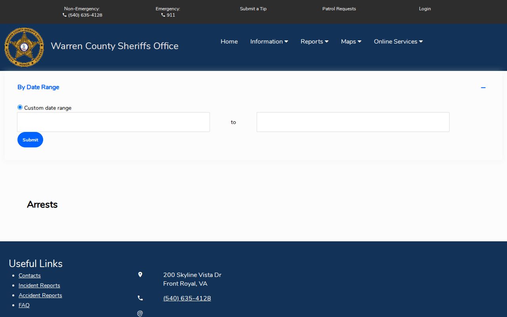
Task: Open the Online Services dropdown
Action: pyautogui.click(x=398, y=42)
